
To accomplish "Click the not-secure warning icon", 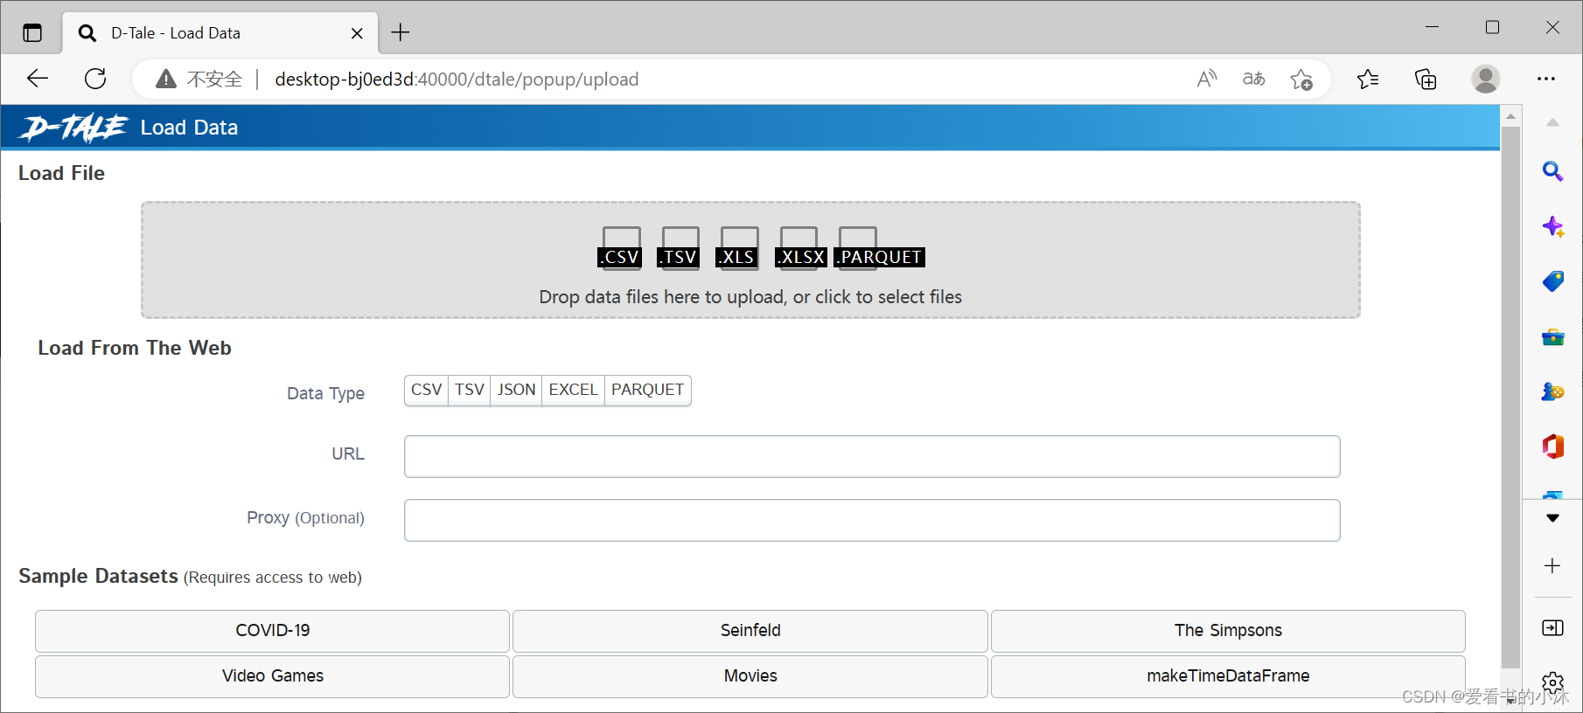I will coord(166,80).
